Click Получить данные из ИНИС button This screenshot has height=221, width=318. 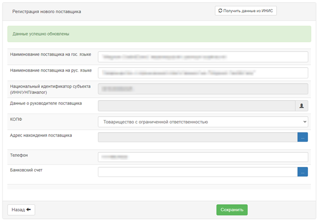(246, 11)
